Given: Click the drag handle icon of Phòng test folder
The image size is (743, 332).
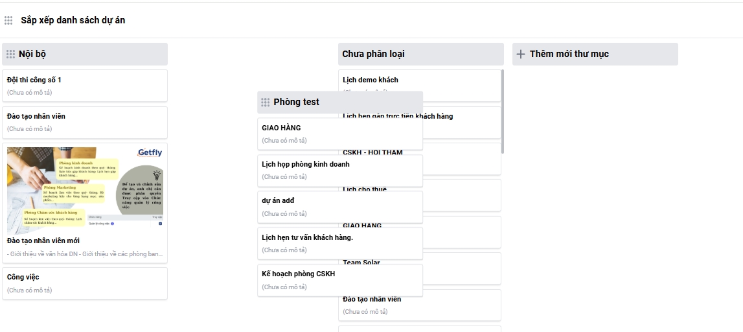Looking at the screenshot, I should coord(266,102).
